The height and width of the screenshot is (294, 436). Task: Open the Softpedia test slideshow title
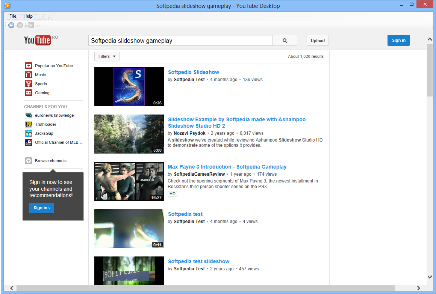[198, 261]
